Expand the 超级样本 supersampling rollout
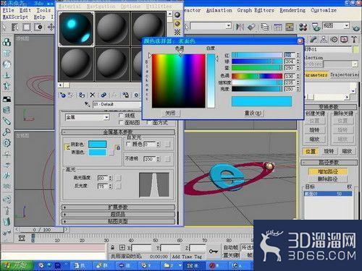Screen dimensions: 362x271 [x=118, y=214]
